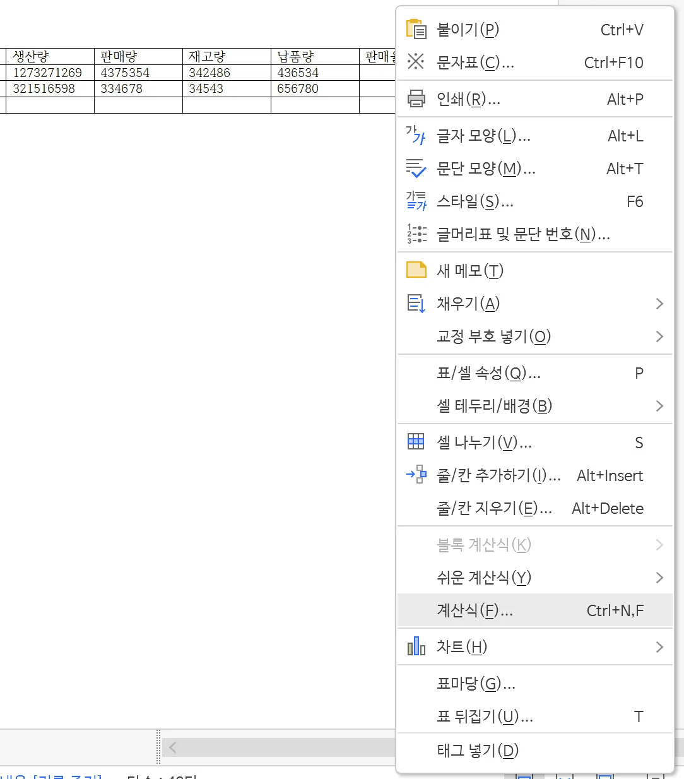
Task: Click the 차트 bar chart icon
Action: [416, 646]
